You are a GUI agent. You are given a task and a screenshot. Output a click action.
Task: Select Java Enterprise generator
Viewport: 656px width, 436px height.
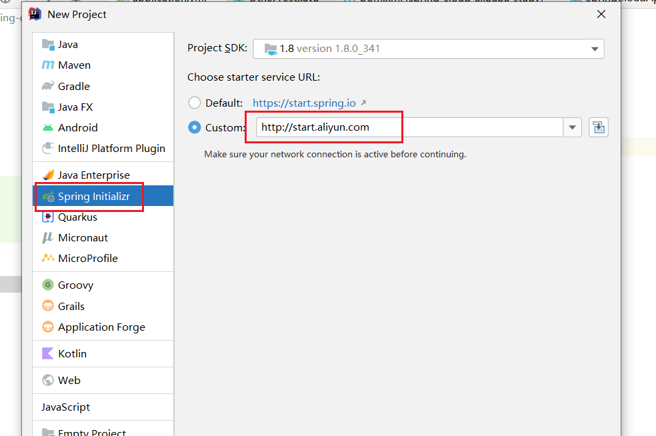point(103,175)
